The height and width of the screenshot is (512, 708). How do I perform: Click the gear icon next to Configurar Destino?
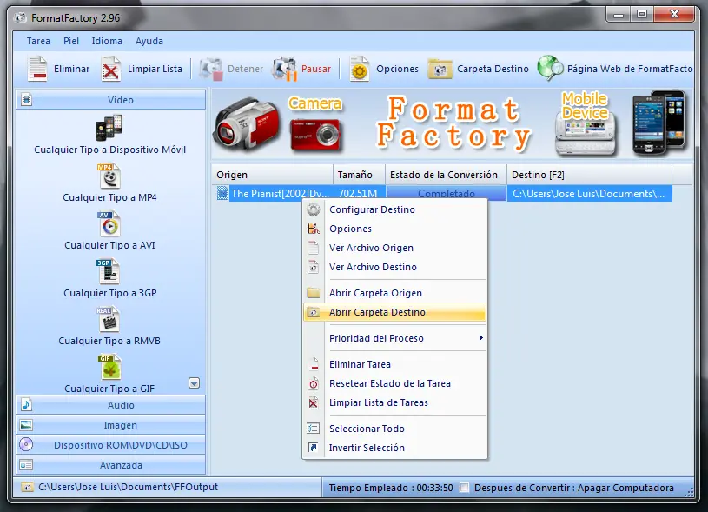[x=314, y=209]
